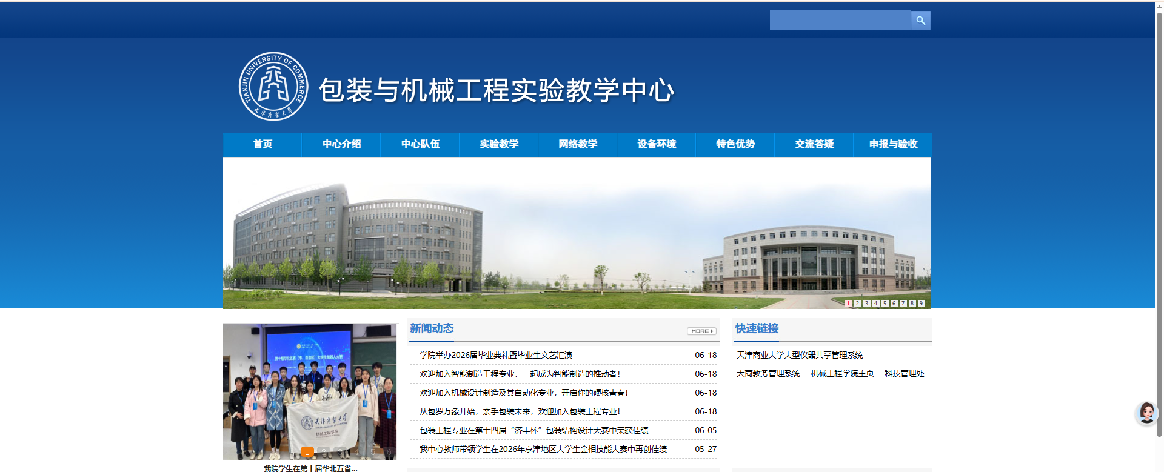1164x472 pixels.
Task: Click the 06-05 date in the news list
Action: pyautogui.click(x=706, y=430)
